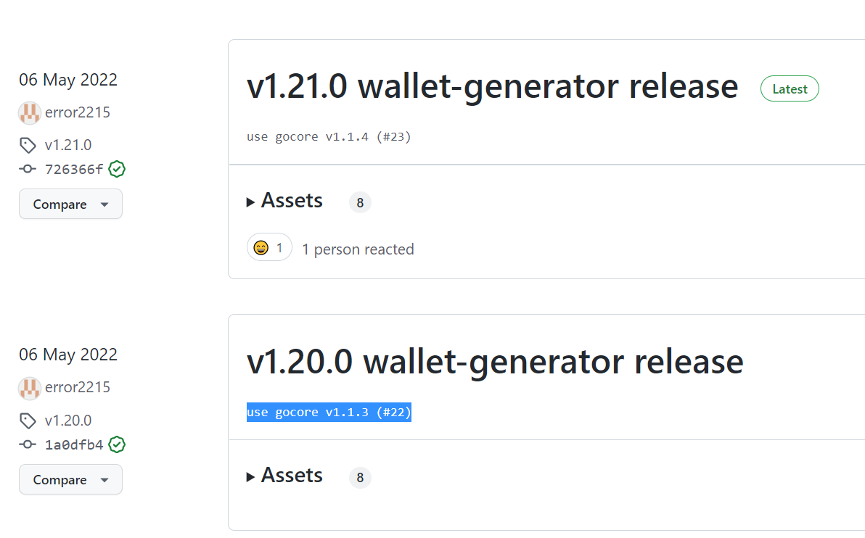Viewport: 865px width, 538px height.
Task: Click commit icon beside 726366f
Action: point(28,170)
